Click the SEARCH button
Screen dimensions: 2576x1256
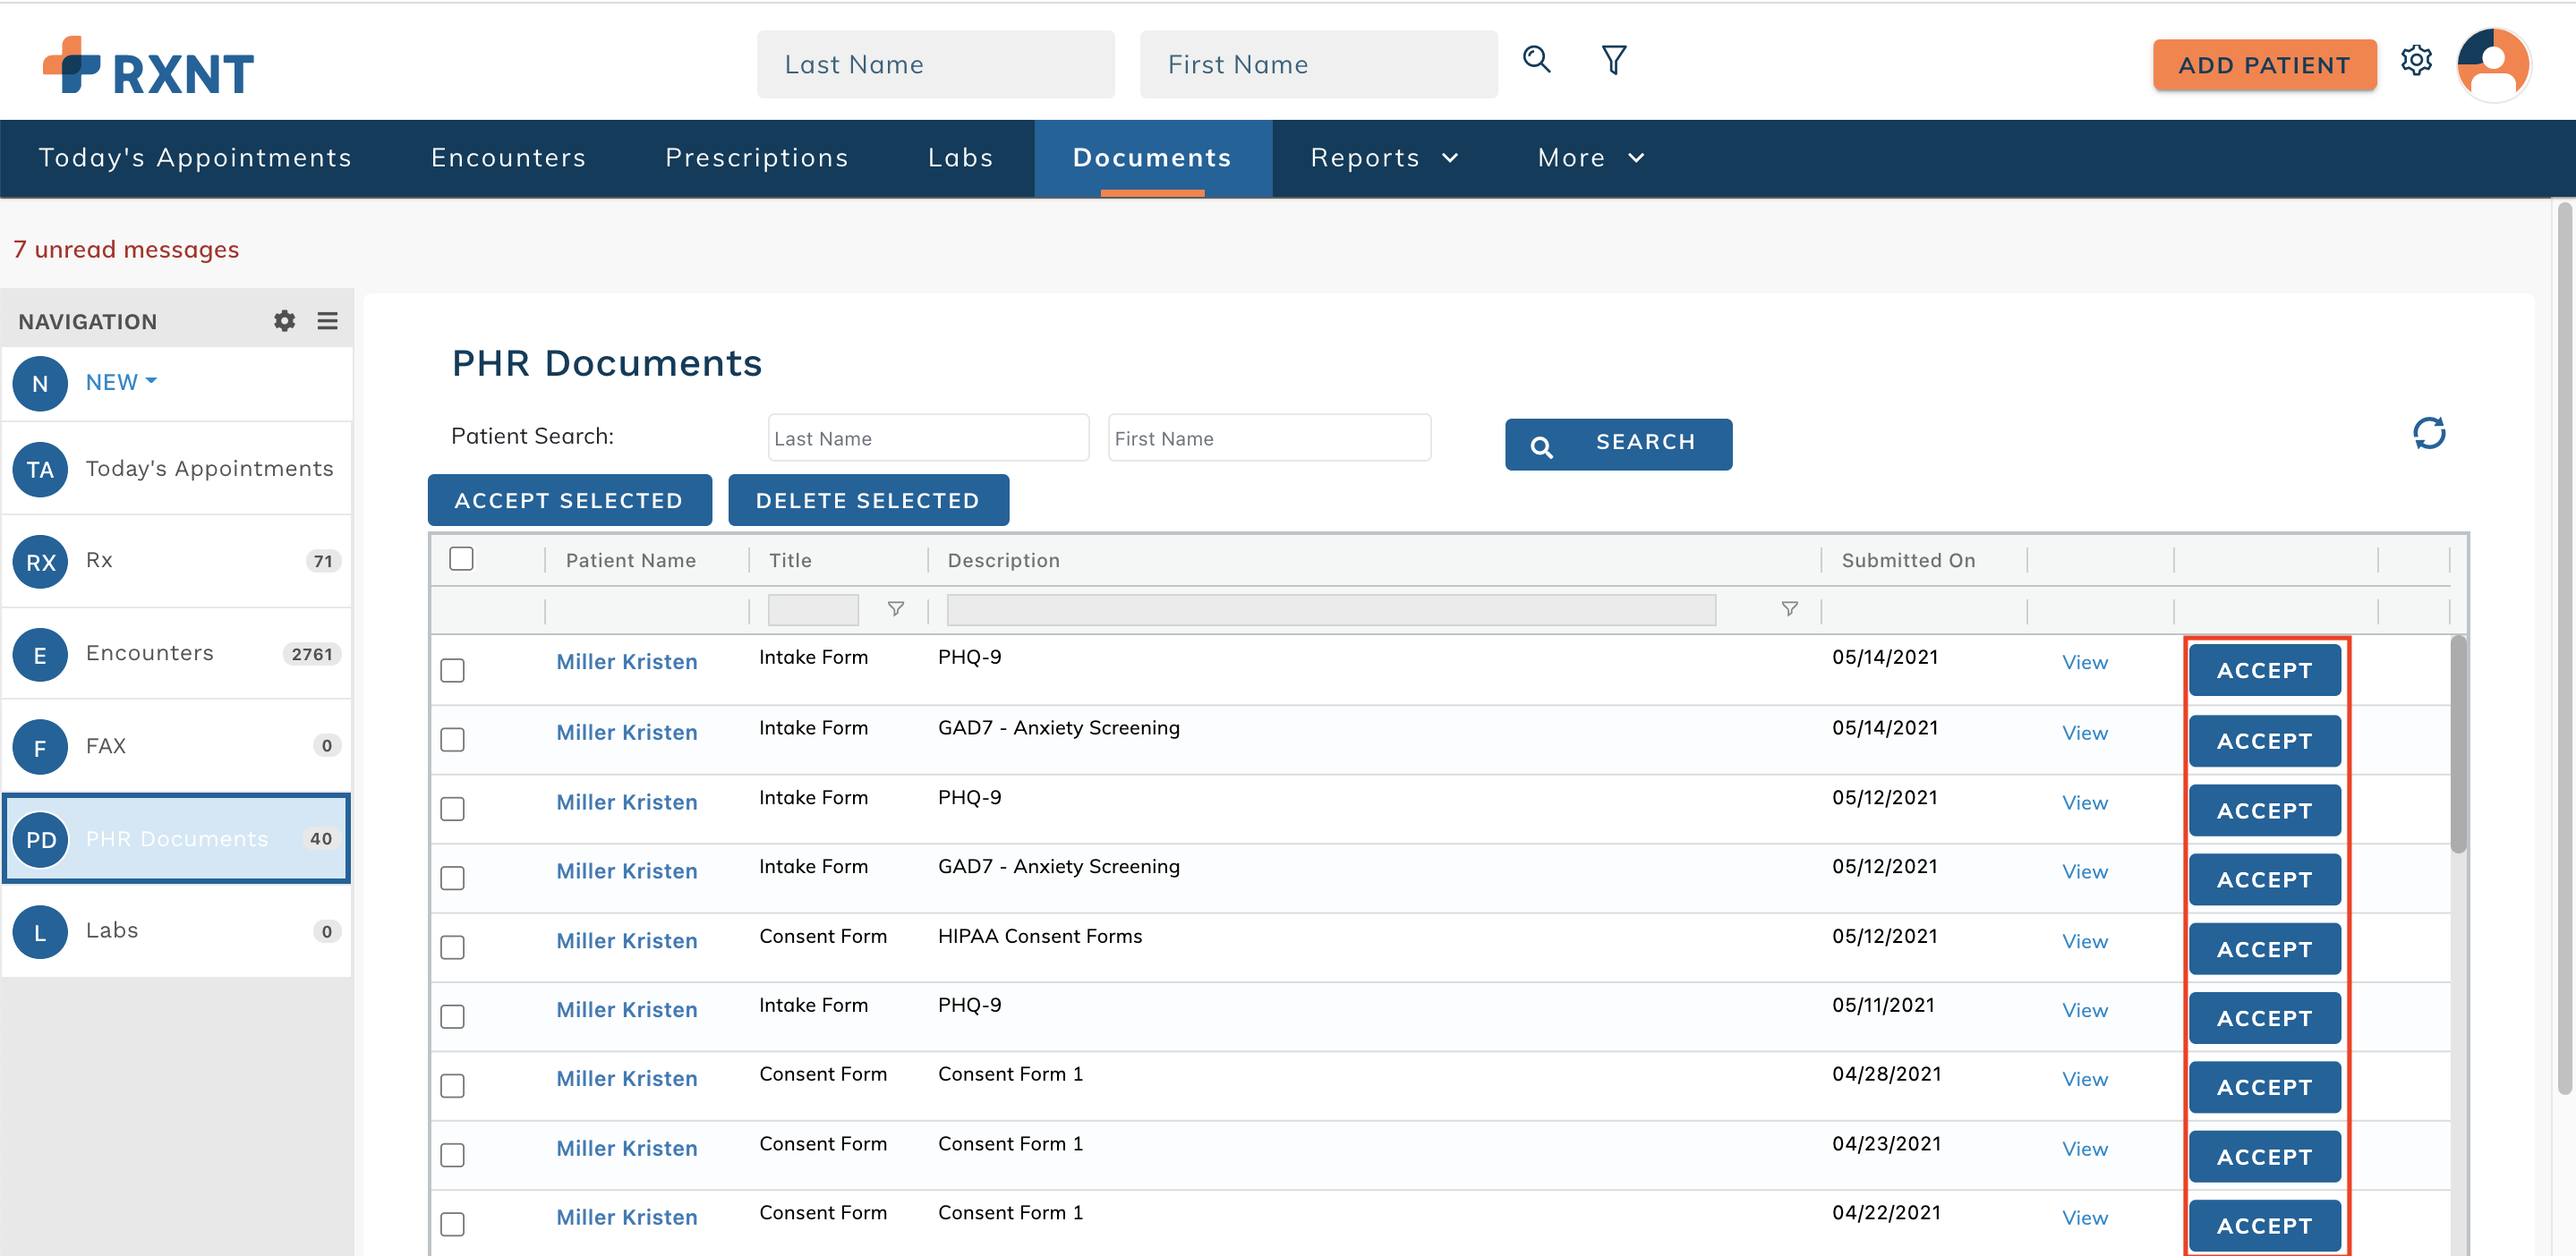point(1618,444)
